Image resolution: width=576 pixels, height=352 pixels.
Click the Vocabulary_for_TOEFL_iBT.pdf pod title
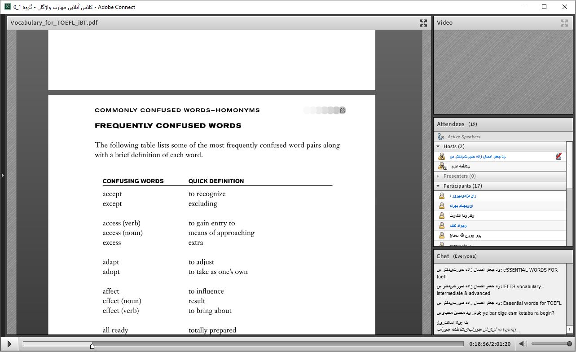click(54, 22)
